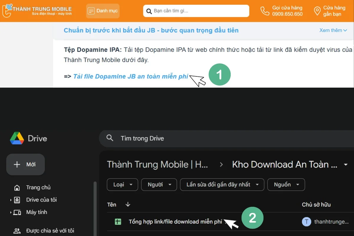Open the Loại filter dropdown
Viewport: 354px width, 236px height.
[x=122, y=184]
